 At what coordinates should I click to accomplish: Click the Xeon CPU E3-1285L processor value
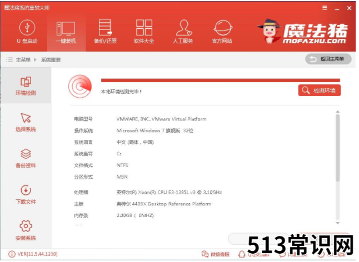tap(169, 192)
